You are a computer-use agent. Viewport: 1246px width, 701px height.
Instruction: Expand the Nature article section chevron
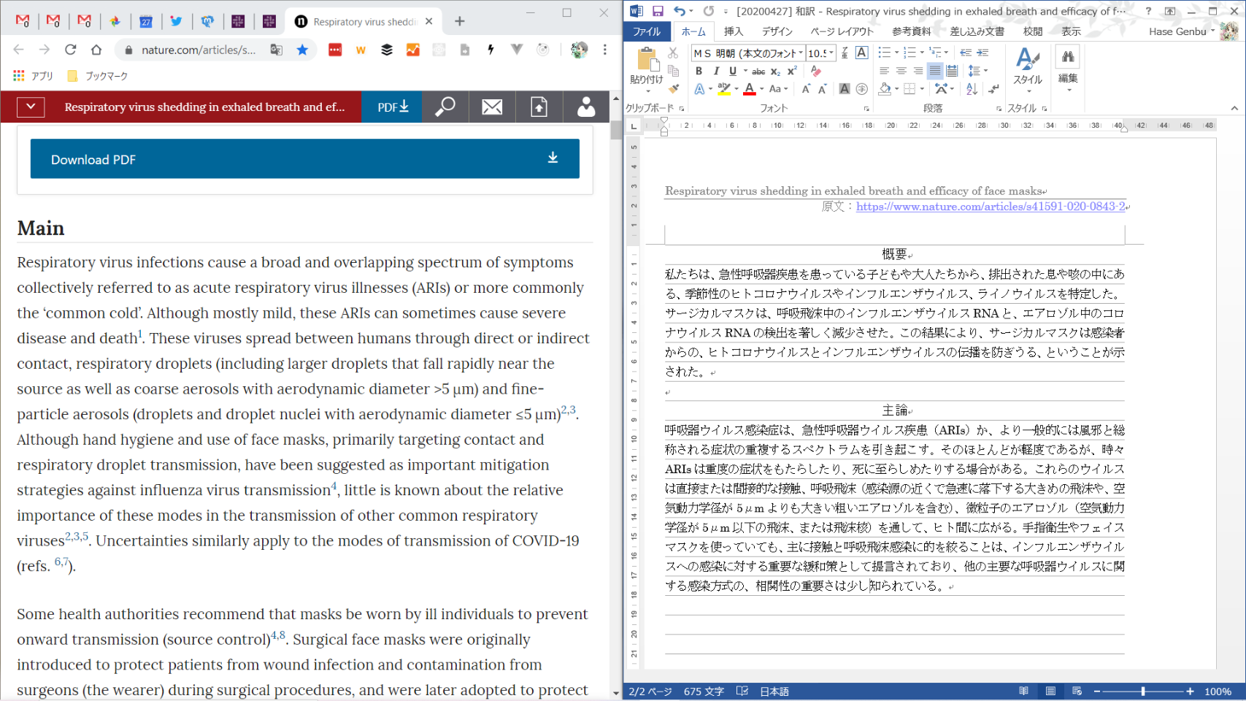[31, 107]
